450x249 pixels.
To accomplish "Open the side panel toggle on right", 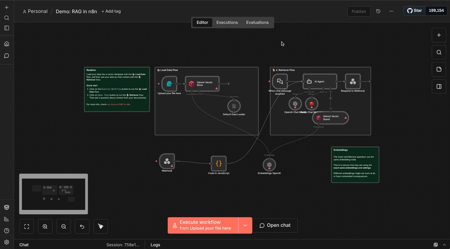I will tap(439, 87).
